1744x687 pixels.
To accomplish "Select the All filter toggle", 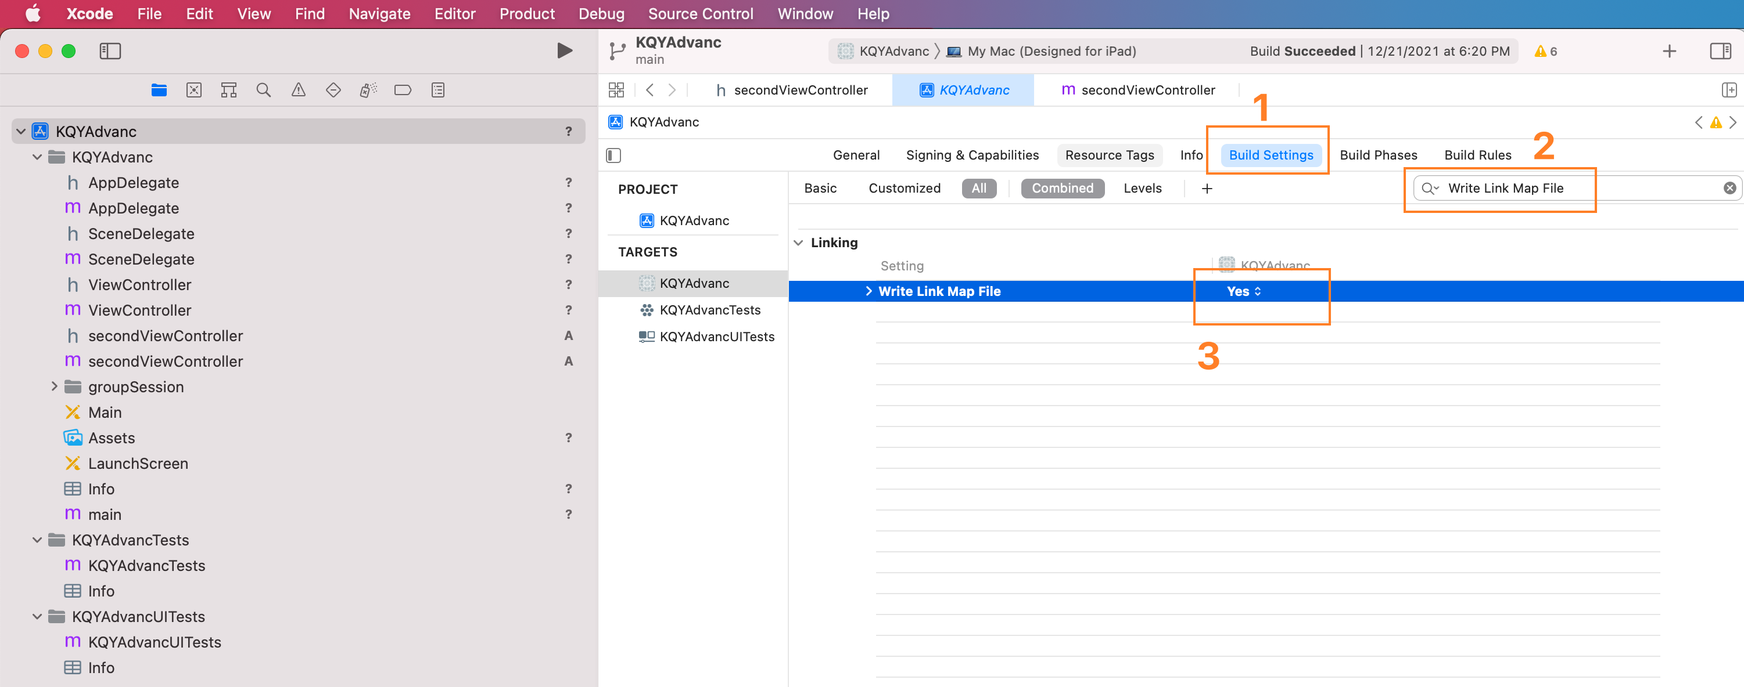I will pyautogui.click(x=978, y=188).
